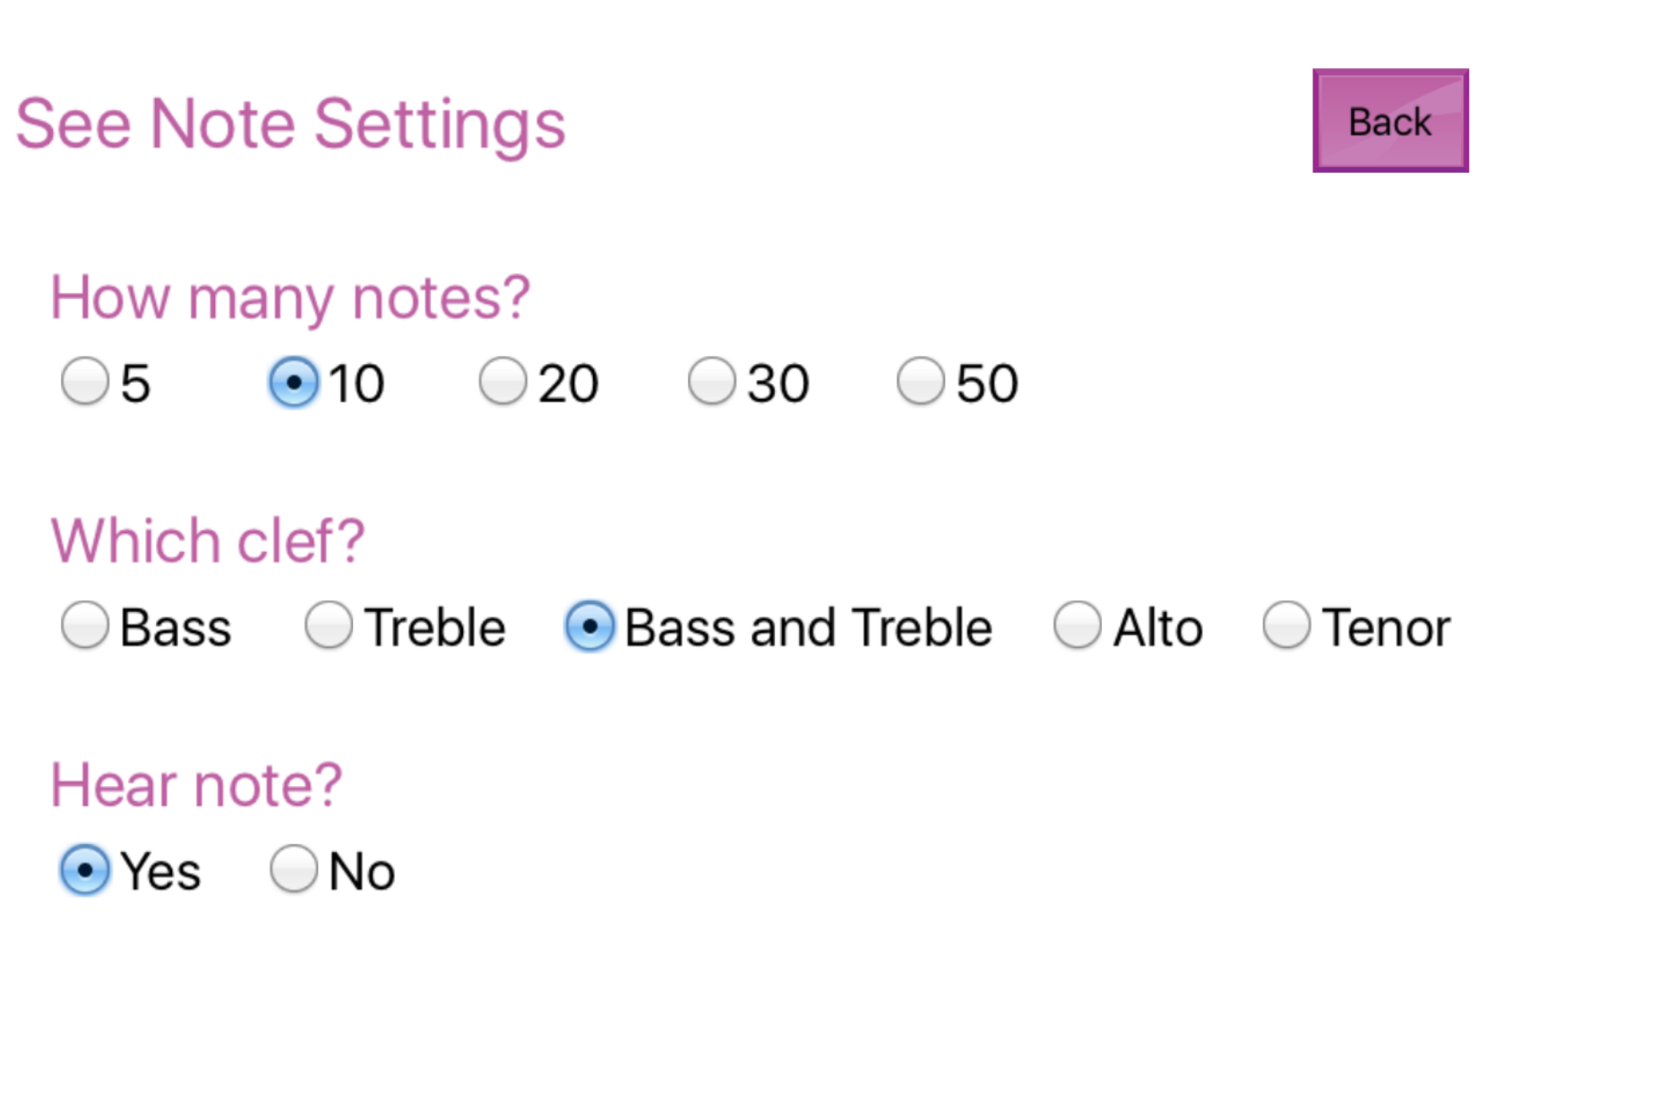Viewport: 1669px width, 1113px height.
Task: Select 5 notes radio button
Action: (85, 382)
